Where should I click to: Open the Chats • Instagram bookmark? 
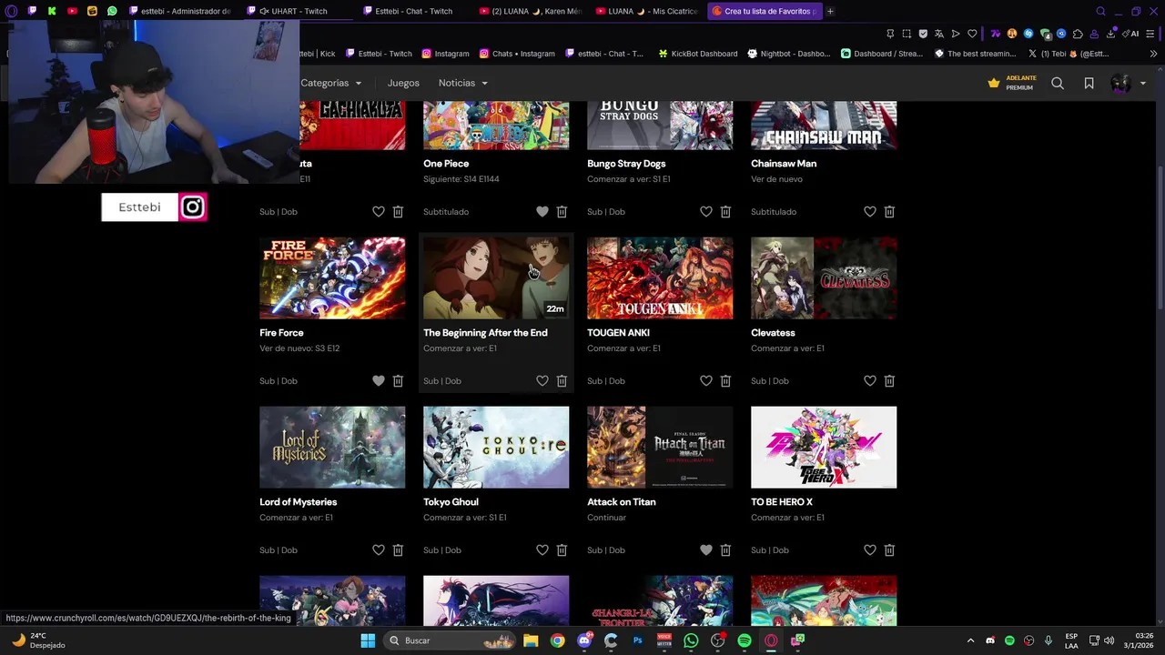tap(517, 54)
